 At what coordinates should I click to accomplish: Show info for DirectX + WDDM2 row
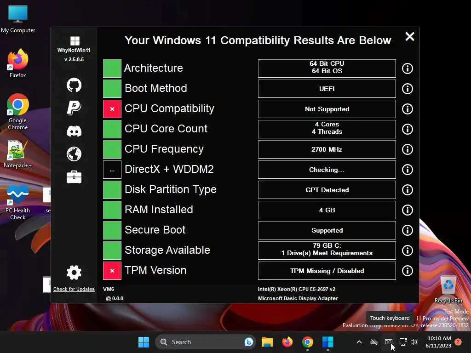[x=408, y=170]
